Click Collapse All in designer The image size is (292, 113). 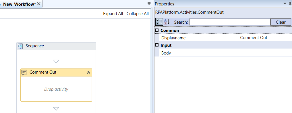(138, 14)
